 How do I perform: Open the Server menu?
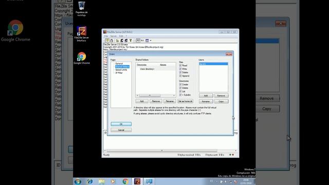(114, 36)
